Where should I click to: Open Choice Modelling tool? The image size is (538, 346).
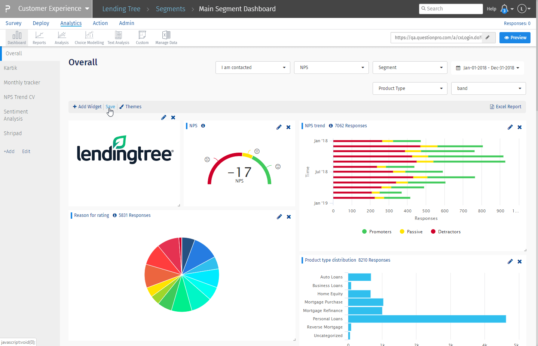point(89,38)
